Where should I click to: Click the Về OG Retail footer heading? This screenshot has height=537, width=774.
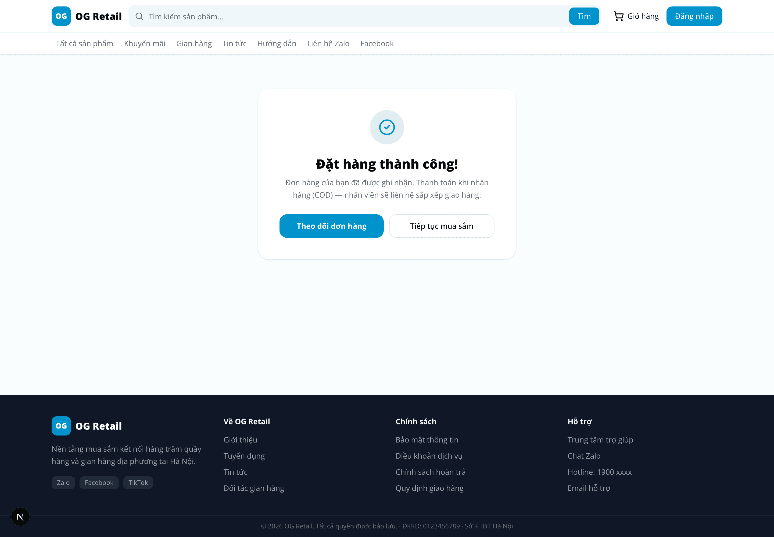pos(246,422)
